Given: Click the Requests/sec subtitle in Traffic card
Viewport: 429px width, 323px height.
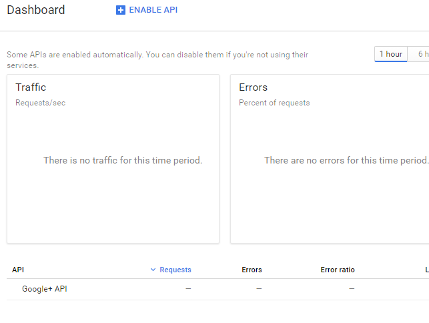Looking at the screenshot, I should click(40, 103).
